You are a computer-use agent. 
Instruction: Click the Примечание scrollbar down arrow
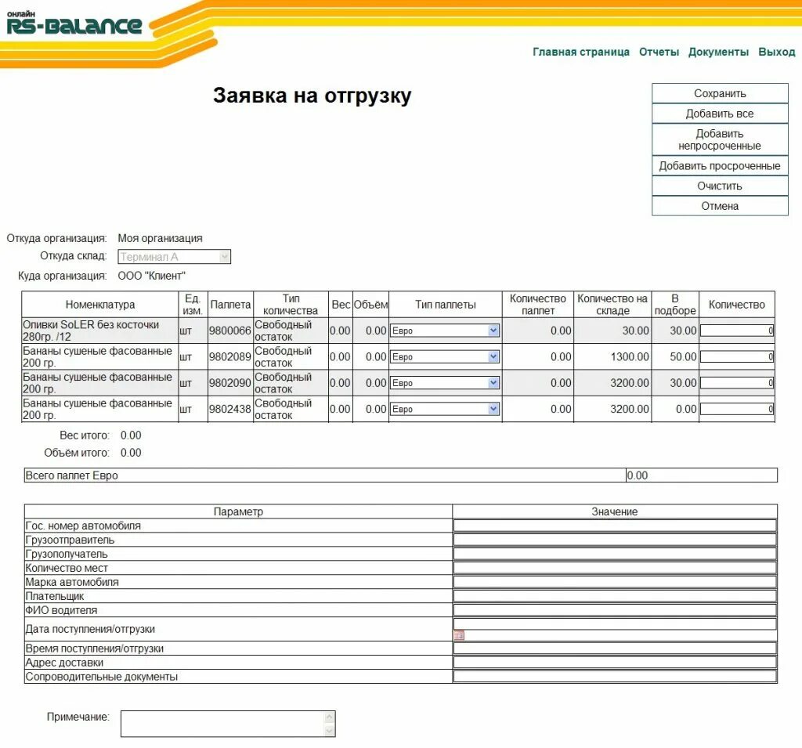(x=330, y=731)
